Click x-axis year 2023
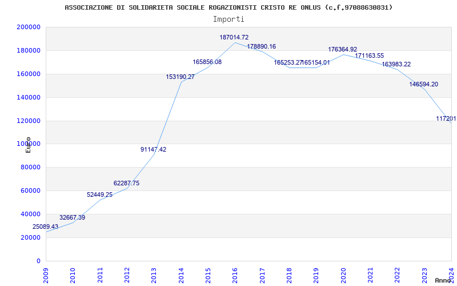 (x=424, y=275)
